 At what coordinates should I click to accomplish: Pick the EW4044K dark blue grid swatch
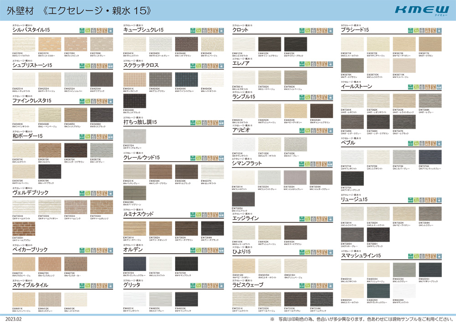click(187, 80)
